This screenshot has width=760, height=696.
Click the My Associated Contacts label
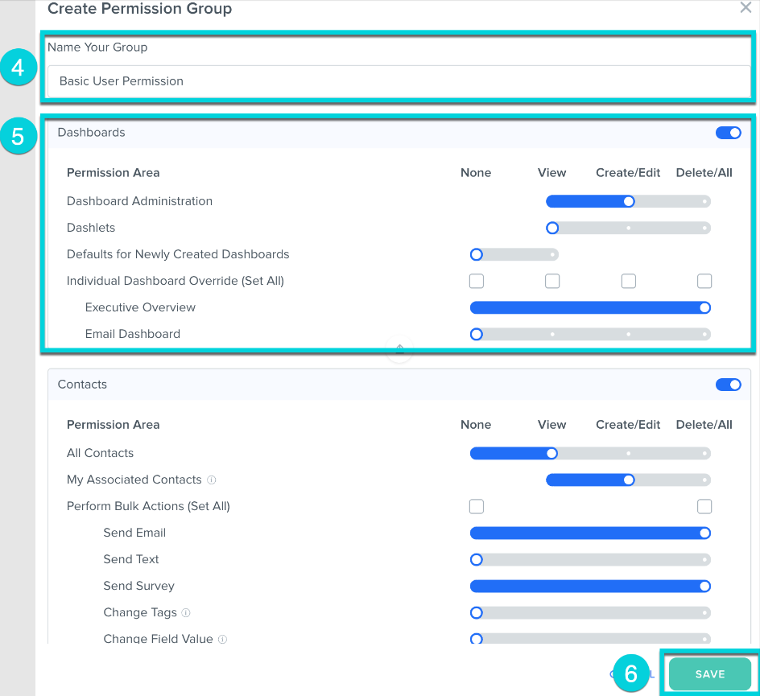coord(134,480)
